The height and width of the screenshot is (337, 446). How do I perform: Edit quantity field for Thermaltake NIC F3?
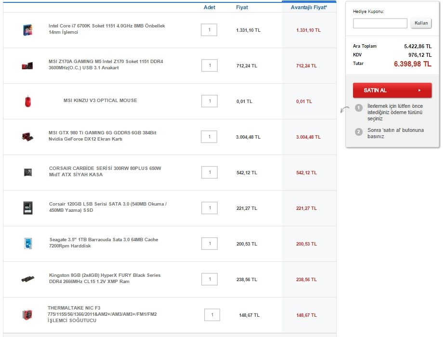212,315
